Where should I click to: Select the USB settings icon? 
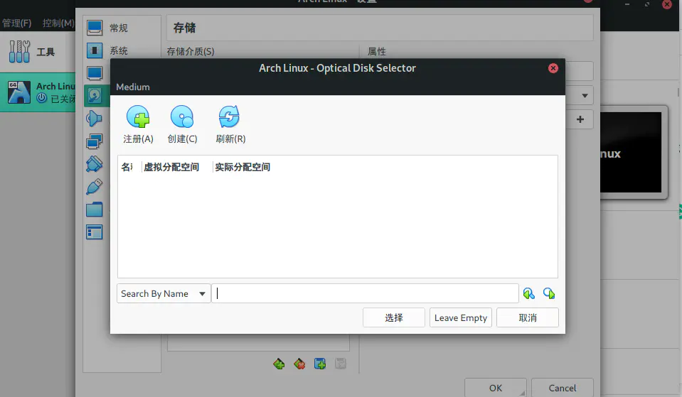click(95, 187)
